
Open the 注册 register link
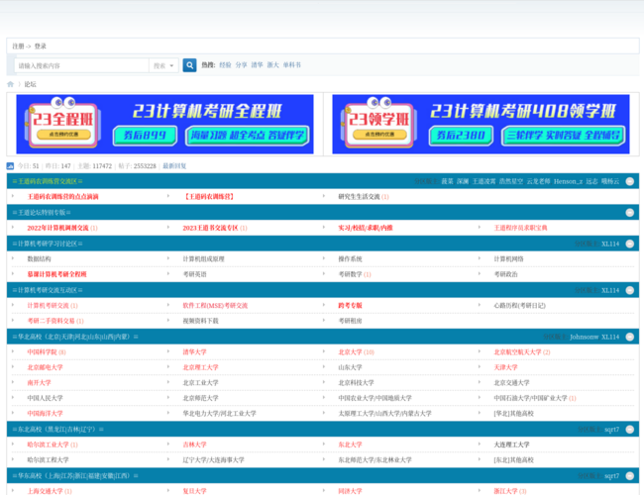[x=18, y=46]
